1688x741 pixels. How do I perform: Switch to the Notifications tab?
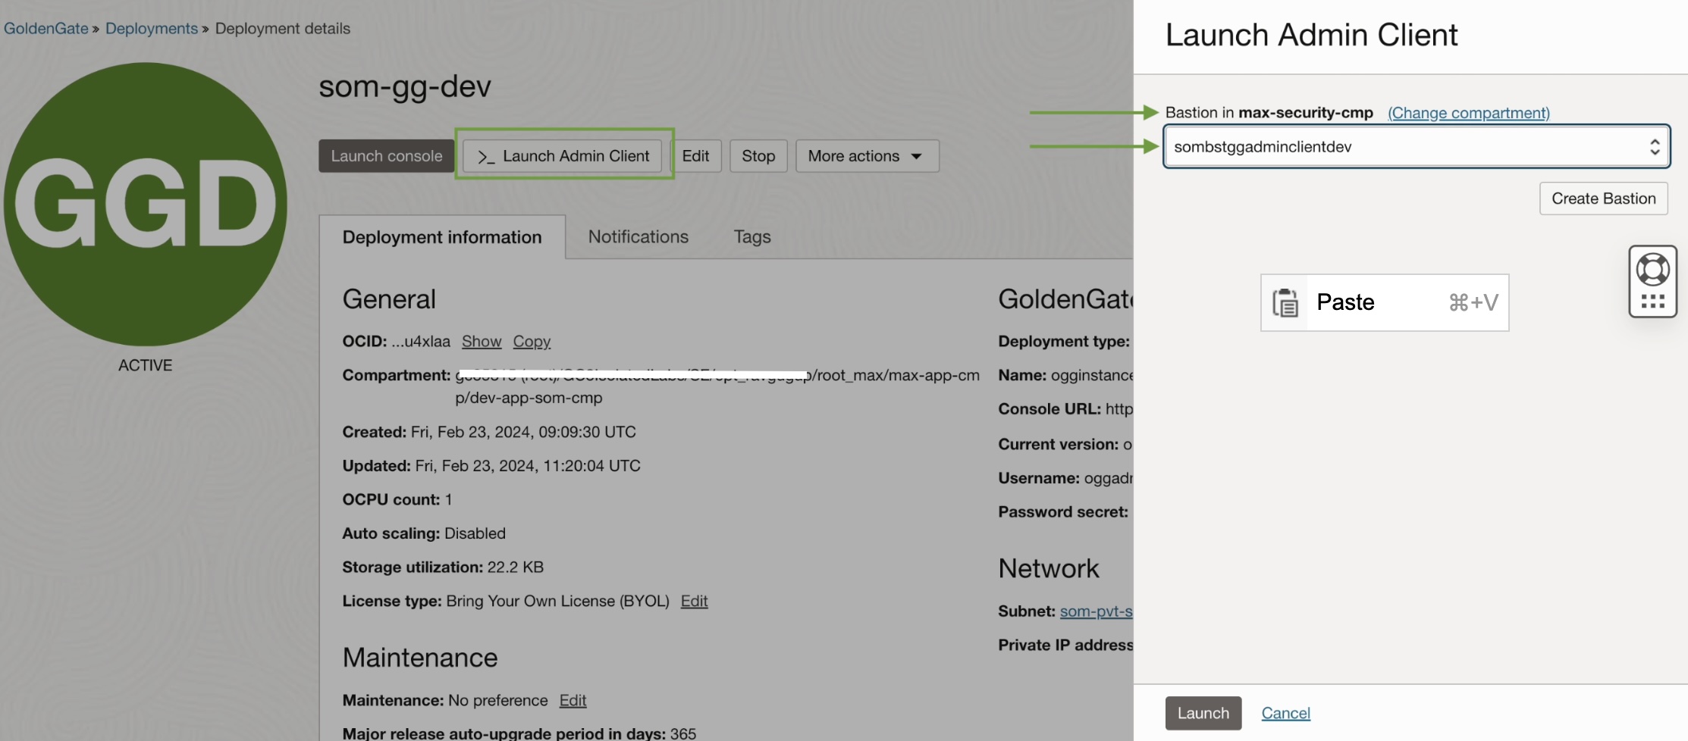(x=638, y=236)
